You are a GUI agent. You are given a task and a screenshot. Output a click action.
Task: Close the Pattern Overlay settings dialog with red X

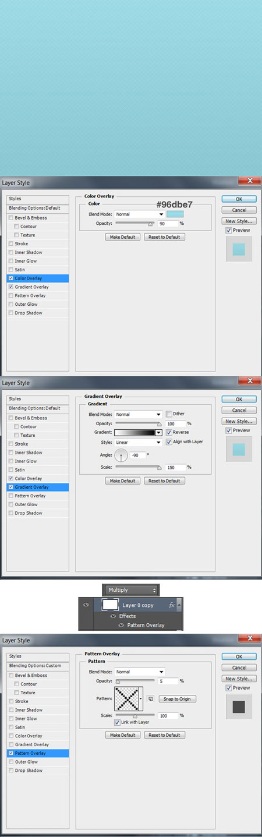[x=249, y=639]
